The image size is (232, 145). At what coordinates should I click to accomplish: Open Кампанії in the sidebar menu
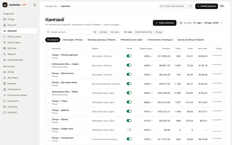pos(20,31)
